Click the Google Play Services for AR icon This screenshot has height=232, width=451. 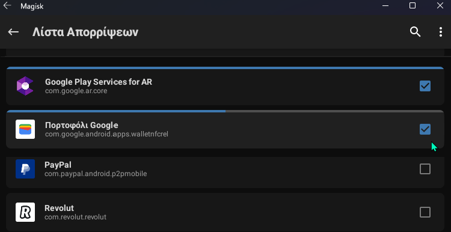coord(25,86)
